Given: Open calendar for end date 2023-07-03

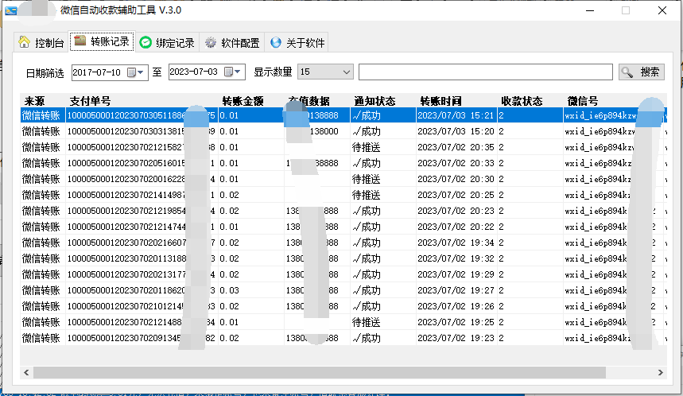Looking at the screenshot, I should click(x=231, y=72).
